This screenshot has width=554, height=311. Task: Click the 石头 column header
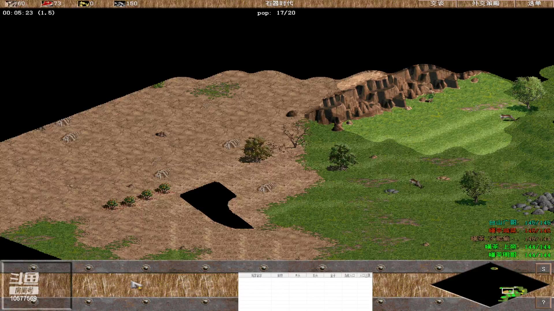315,276
